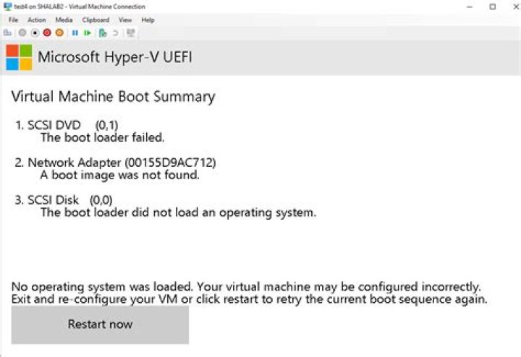
Task: Click the 'Virtual Machine Boot Summary' heading
Action: (x=114, y=97)
